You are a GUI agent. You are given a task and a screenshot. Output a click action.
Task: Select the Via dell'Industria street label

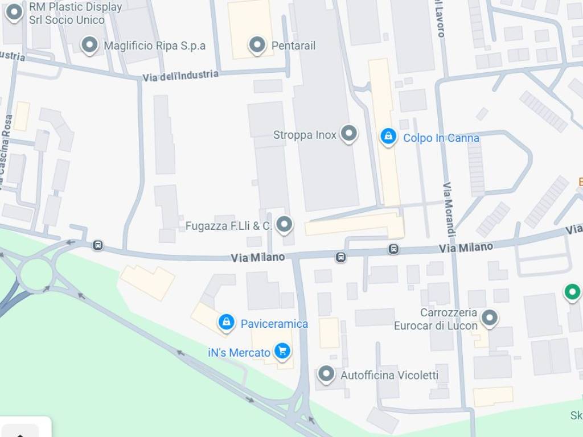pos(180,76)
